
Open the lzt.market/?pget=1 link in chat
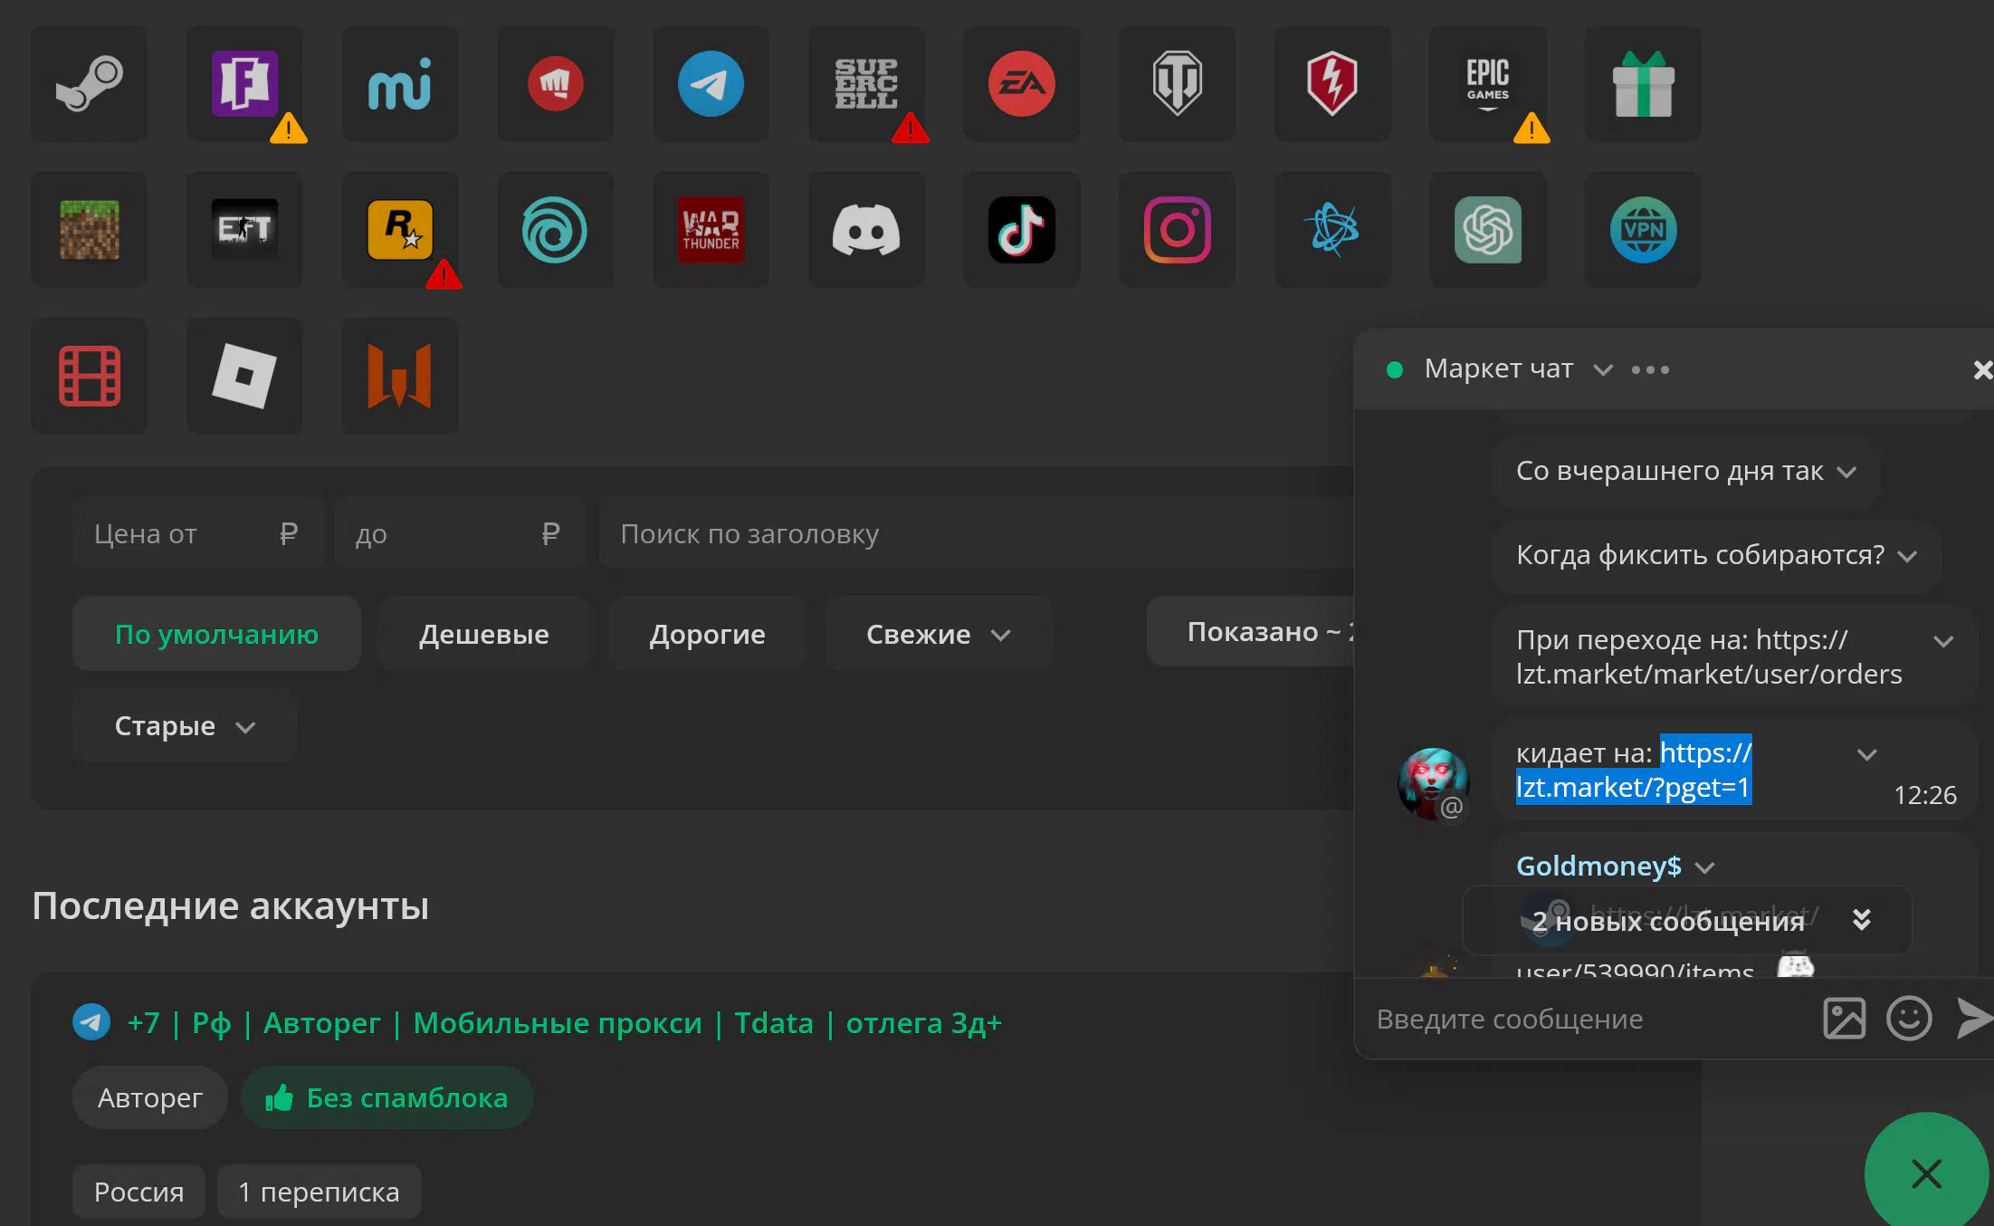click(x=1634, y=770)
